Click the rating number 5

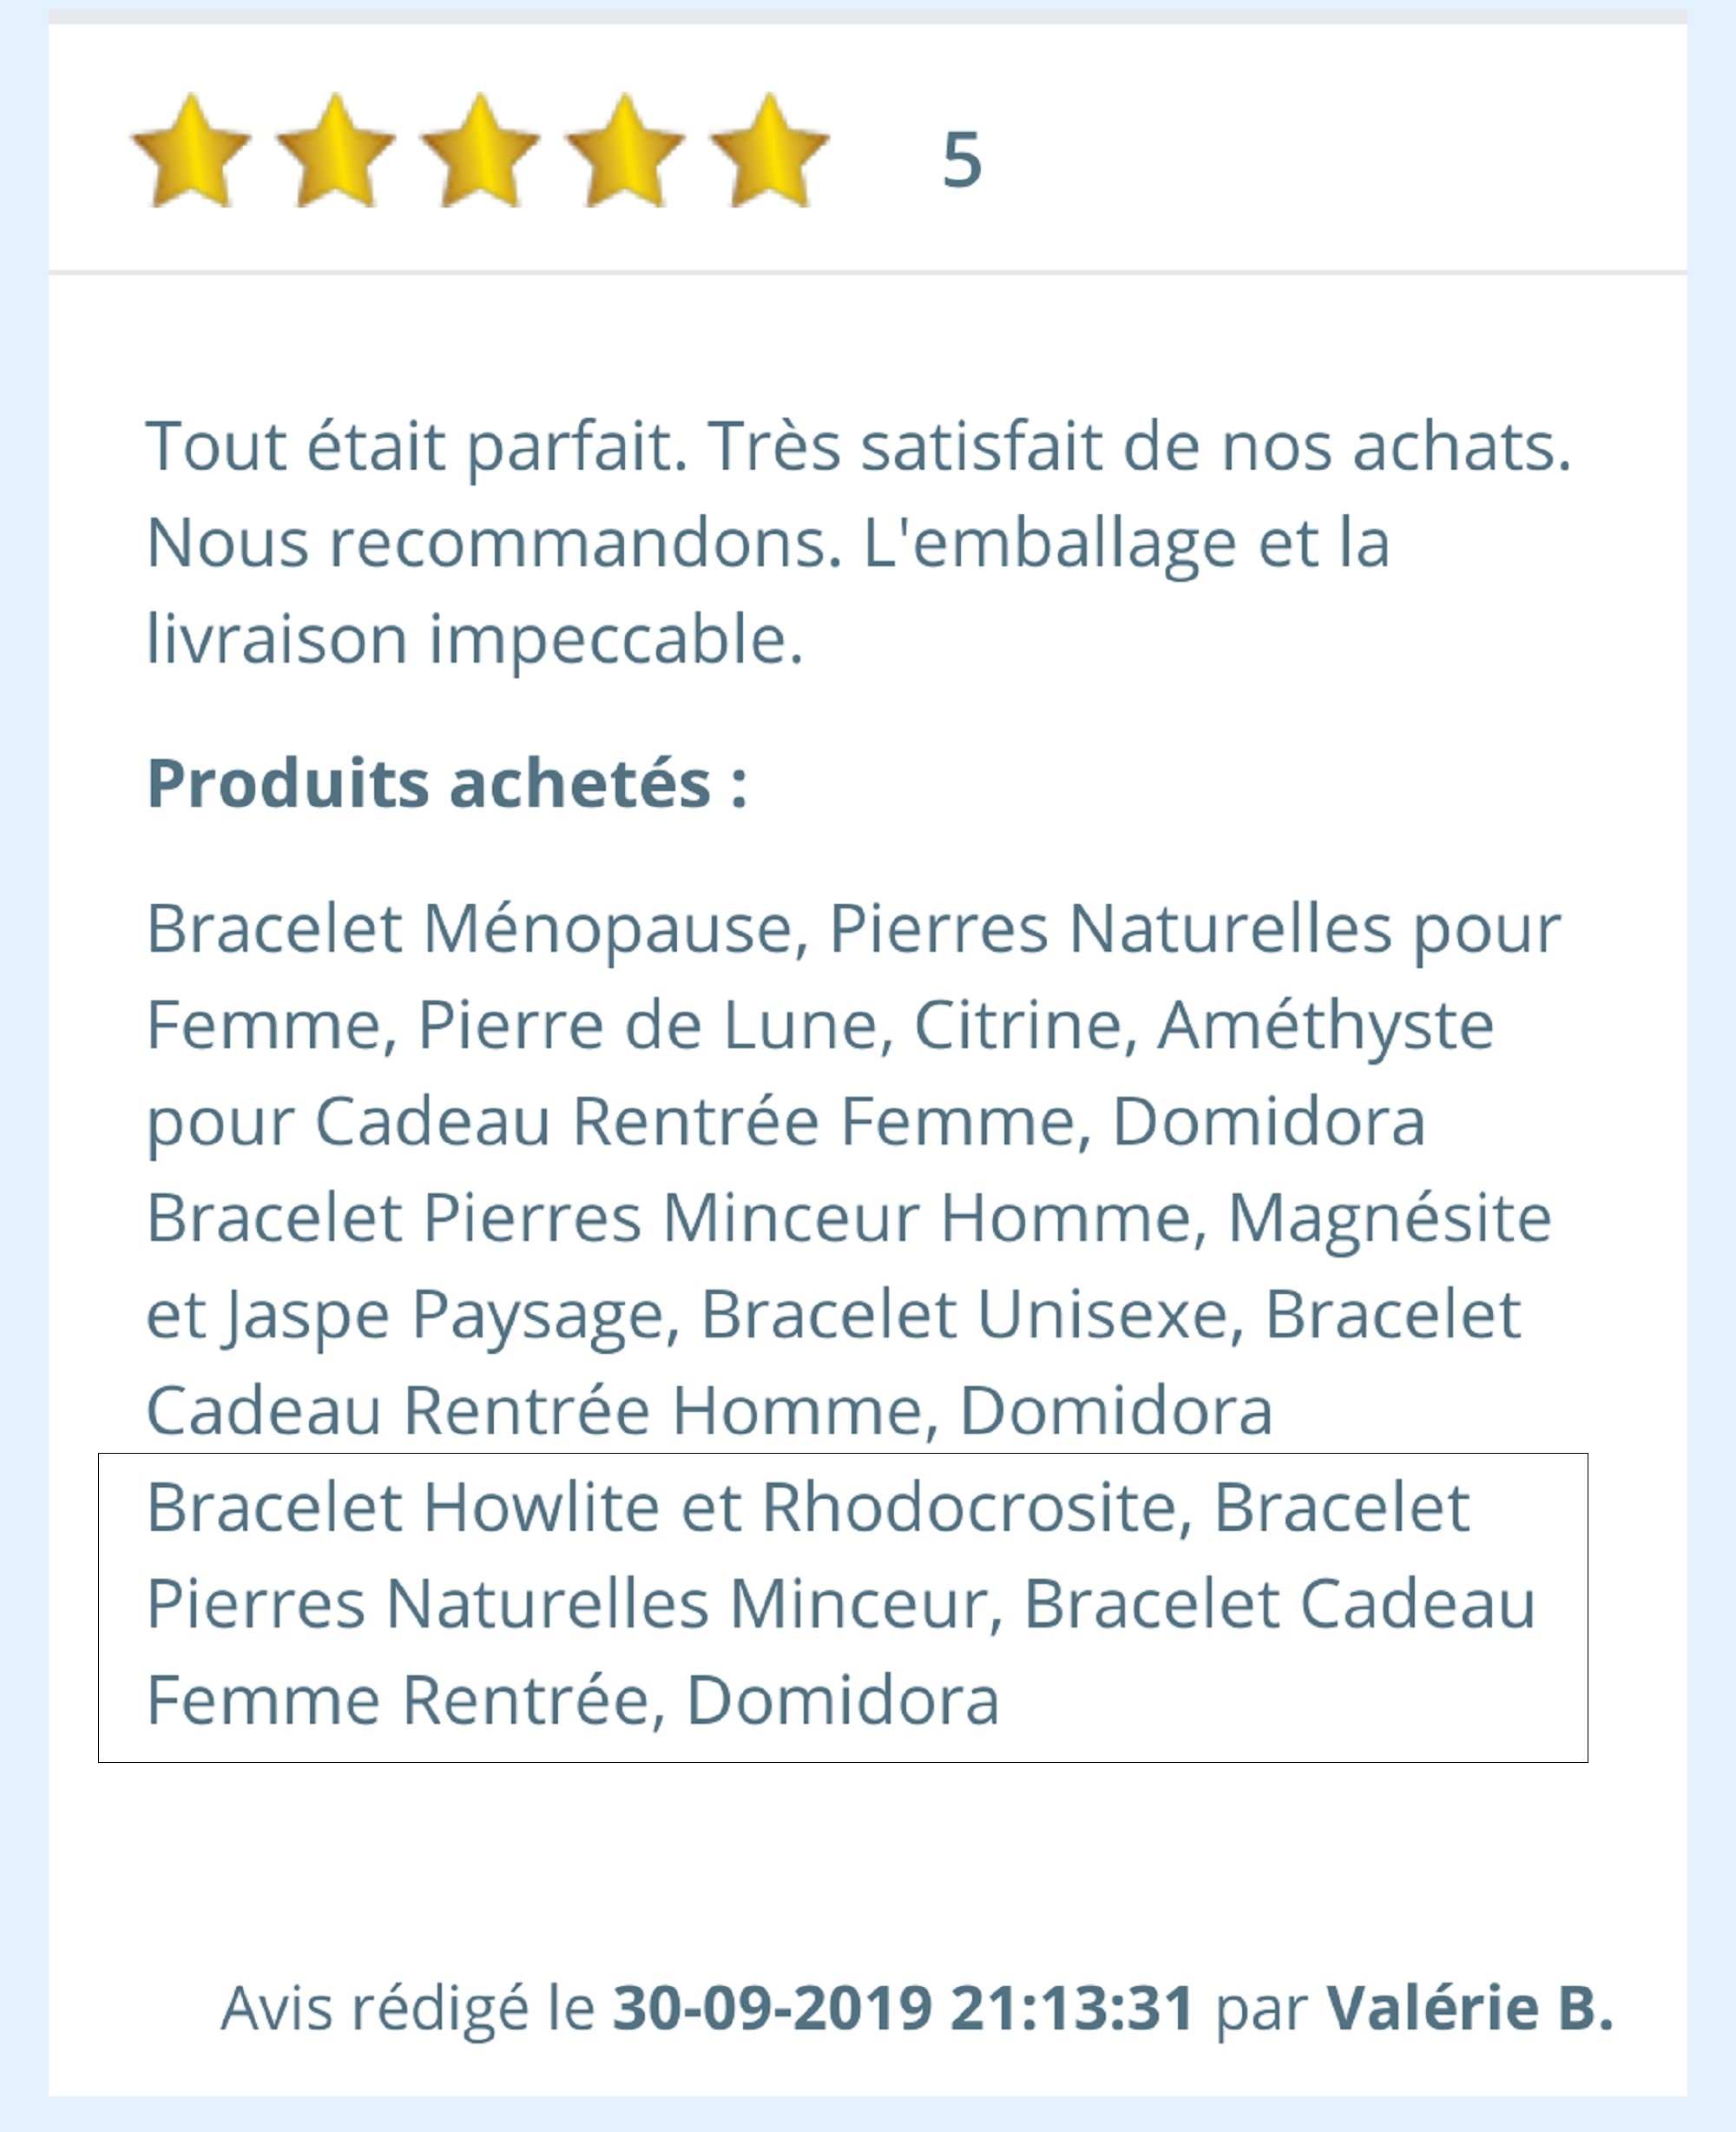tap(962, 160)
